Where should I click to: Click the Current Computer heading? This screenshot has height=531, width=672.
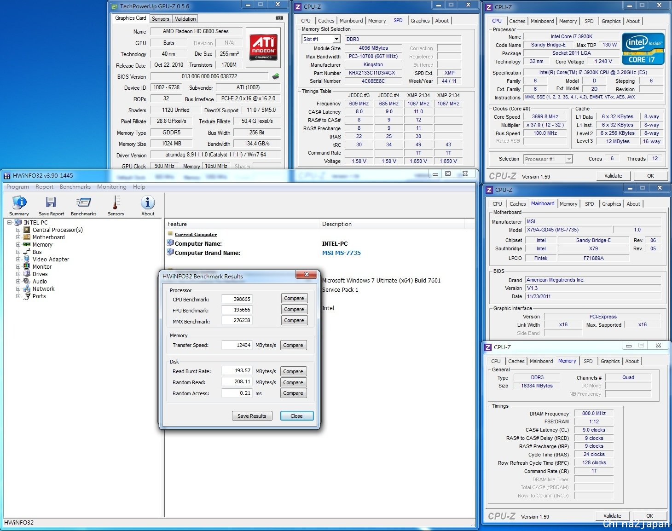coord(196,234)
